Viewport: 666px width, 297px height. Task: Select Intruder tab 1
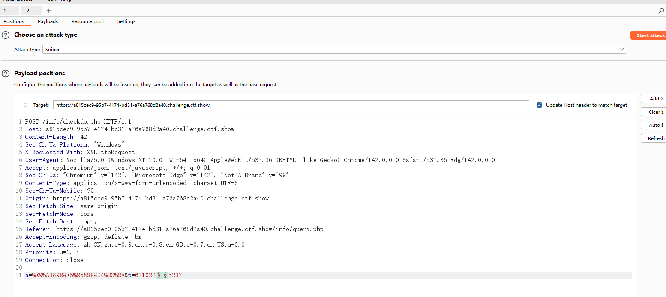[5, 11]
